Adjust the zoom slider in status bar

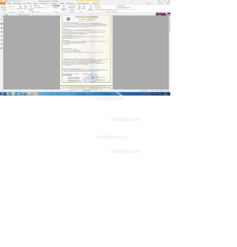(x=163, y=91)
